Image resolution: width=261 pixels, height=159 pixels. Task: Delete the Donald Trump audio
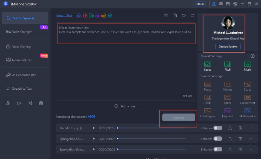tap(240, 128)
